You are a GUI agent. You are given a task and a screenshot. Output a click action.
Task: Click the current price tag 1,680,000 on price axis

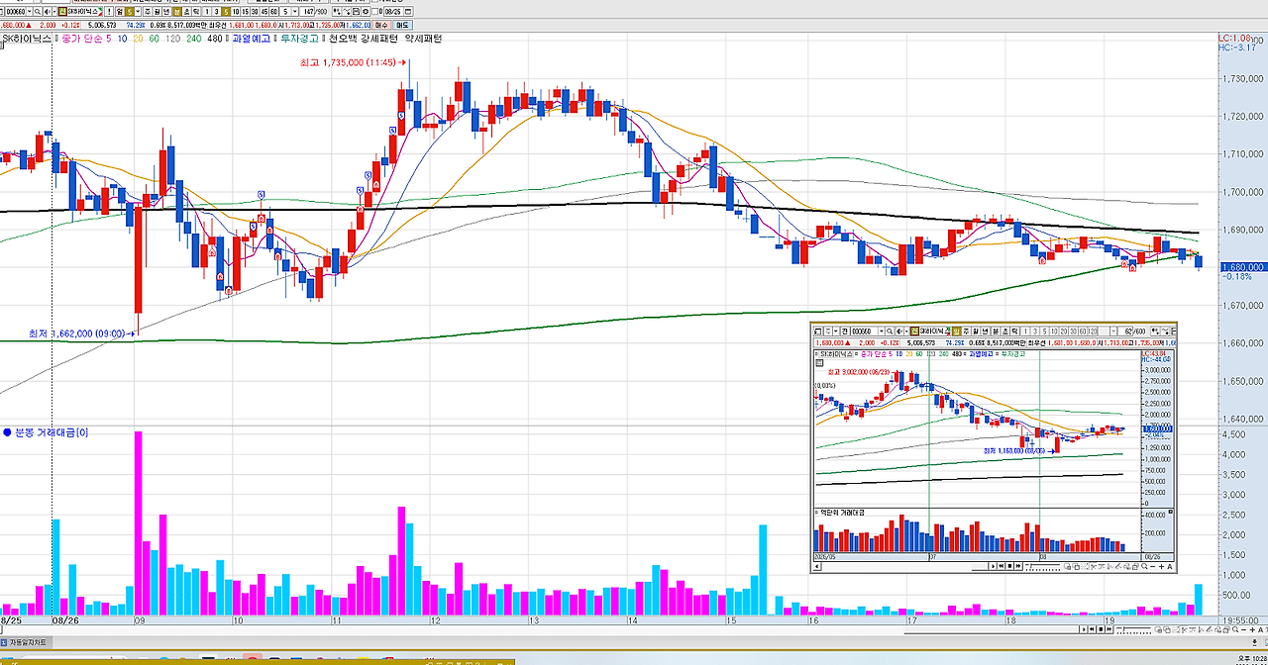click(1242, 267)
